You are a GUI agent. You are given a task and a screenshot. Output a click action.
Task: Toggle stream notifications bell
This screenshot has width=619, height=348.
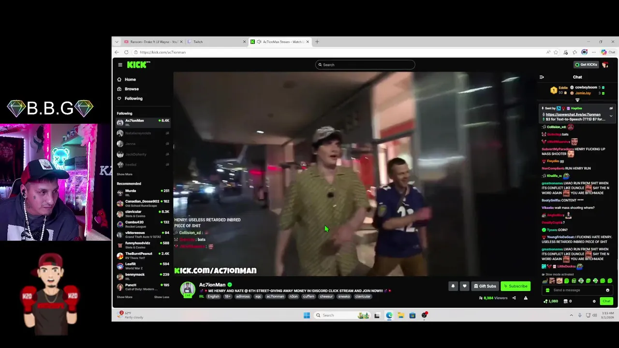(x=453, y=286)
